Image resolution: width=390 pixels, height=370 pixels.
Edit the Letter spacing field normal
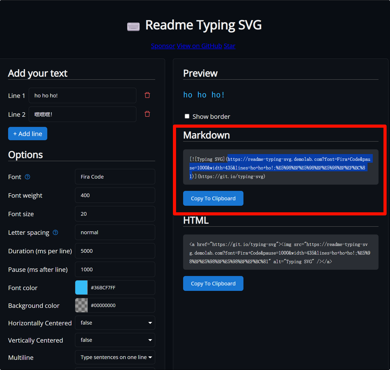click(115, 232)
